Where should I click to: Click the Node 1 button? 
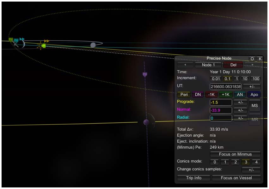208,65
